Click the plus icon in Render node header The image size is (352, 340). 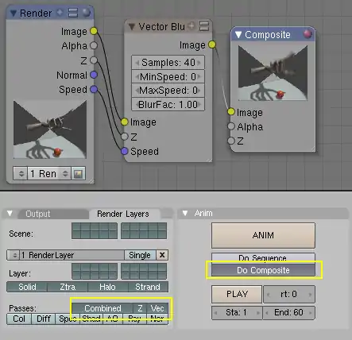[x=60, y=12]
